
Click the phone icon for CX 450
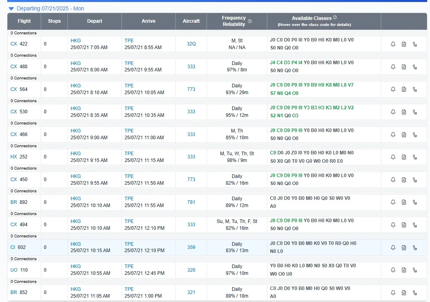pyautogui.click(x=415, y=180)
